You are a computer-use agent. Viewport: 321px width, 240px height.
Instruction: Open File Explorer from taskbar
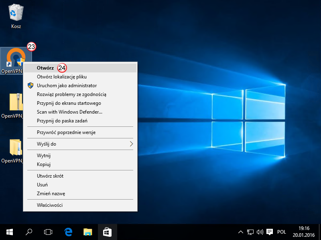point(88,232)
